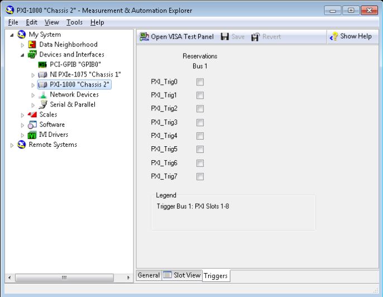Click the MAX application icon in title bar
The height and width of the screenshot is (297, 383).
point(10,10)
